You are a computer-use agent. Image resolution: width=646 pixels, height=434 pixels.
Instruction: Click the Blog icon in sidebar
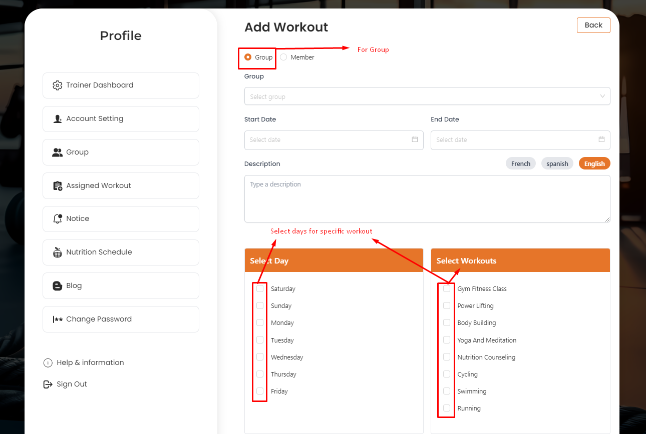coord(58,286)
